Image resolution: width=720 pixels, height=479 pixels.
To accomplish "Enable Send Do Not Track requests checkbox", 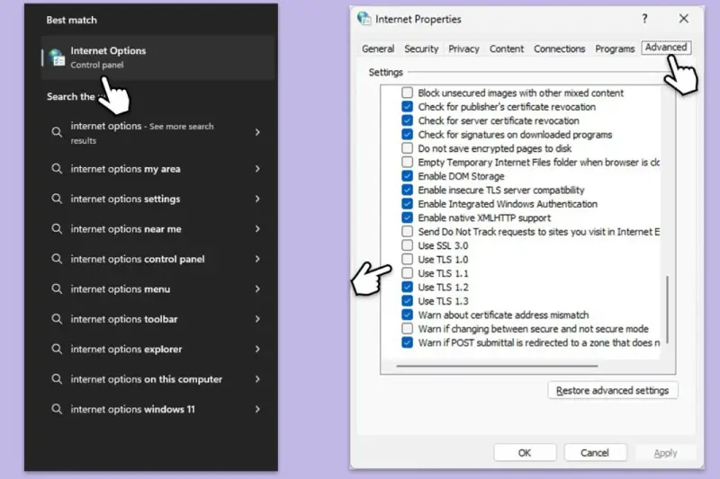I will 407,232.
